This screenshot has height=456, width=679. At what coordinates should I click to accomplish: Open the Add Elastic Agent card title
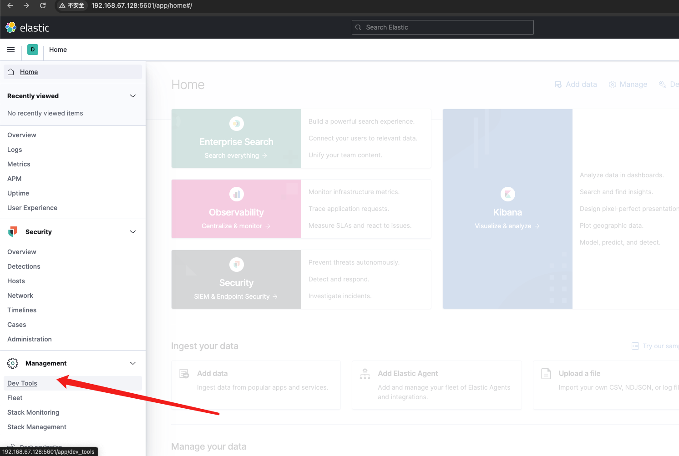[x=408, y=373]
